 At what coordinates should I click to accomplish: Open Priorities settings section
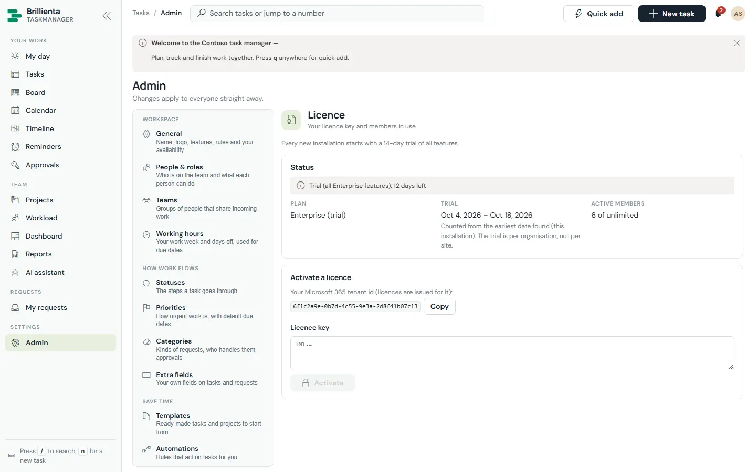click(x=203, y=316)
